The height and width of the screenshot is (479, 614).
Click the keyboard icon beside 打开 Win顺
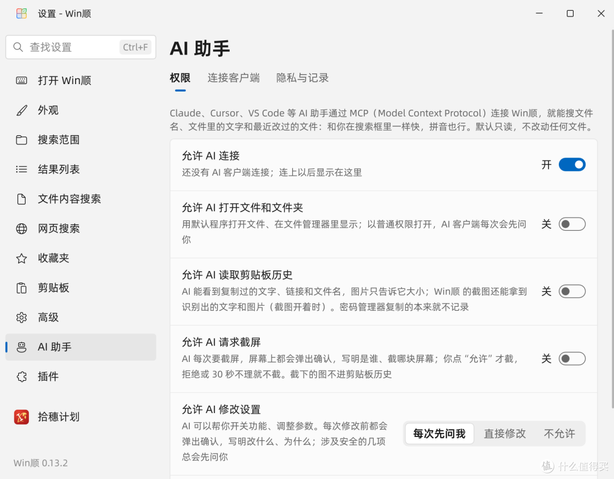pyautogui.click(x=22, y=81)
